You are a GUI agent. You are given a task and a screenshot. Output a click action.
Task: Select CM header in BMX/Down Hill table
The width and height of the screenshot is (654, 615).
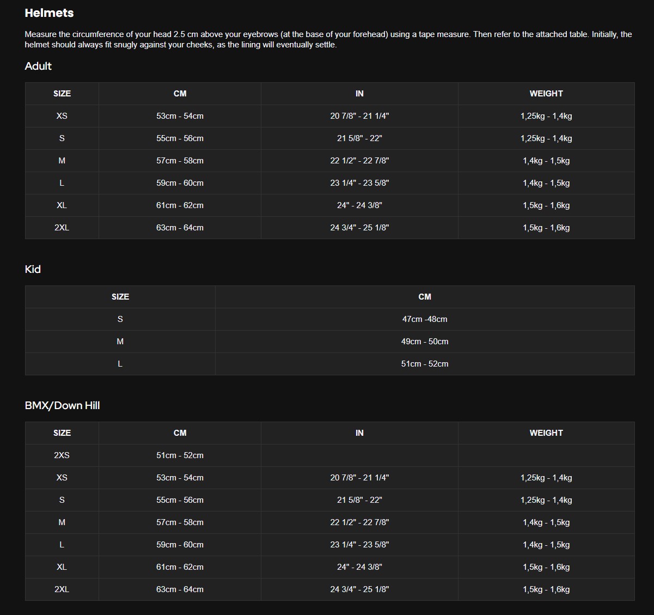point(180,433)
